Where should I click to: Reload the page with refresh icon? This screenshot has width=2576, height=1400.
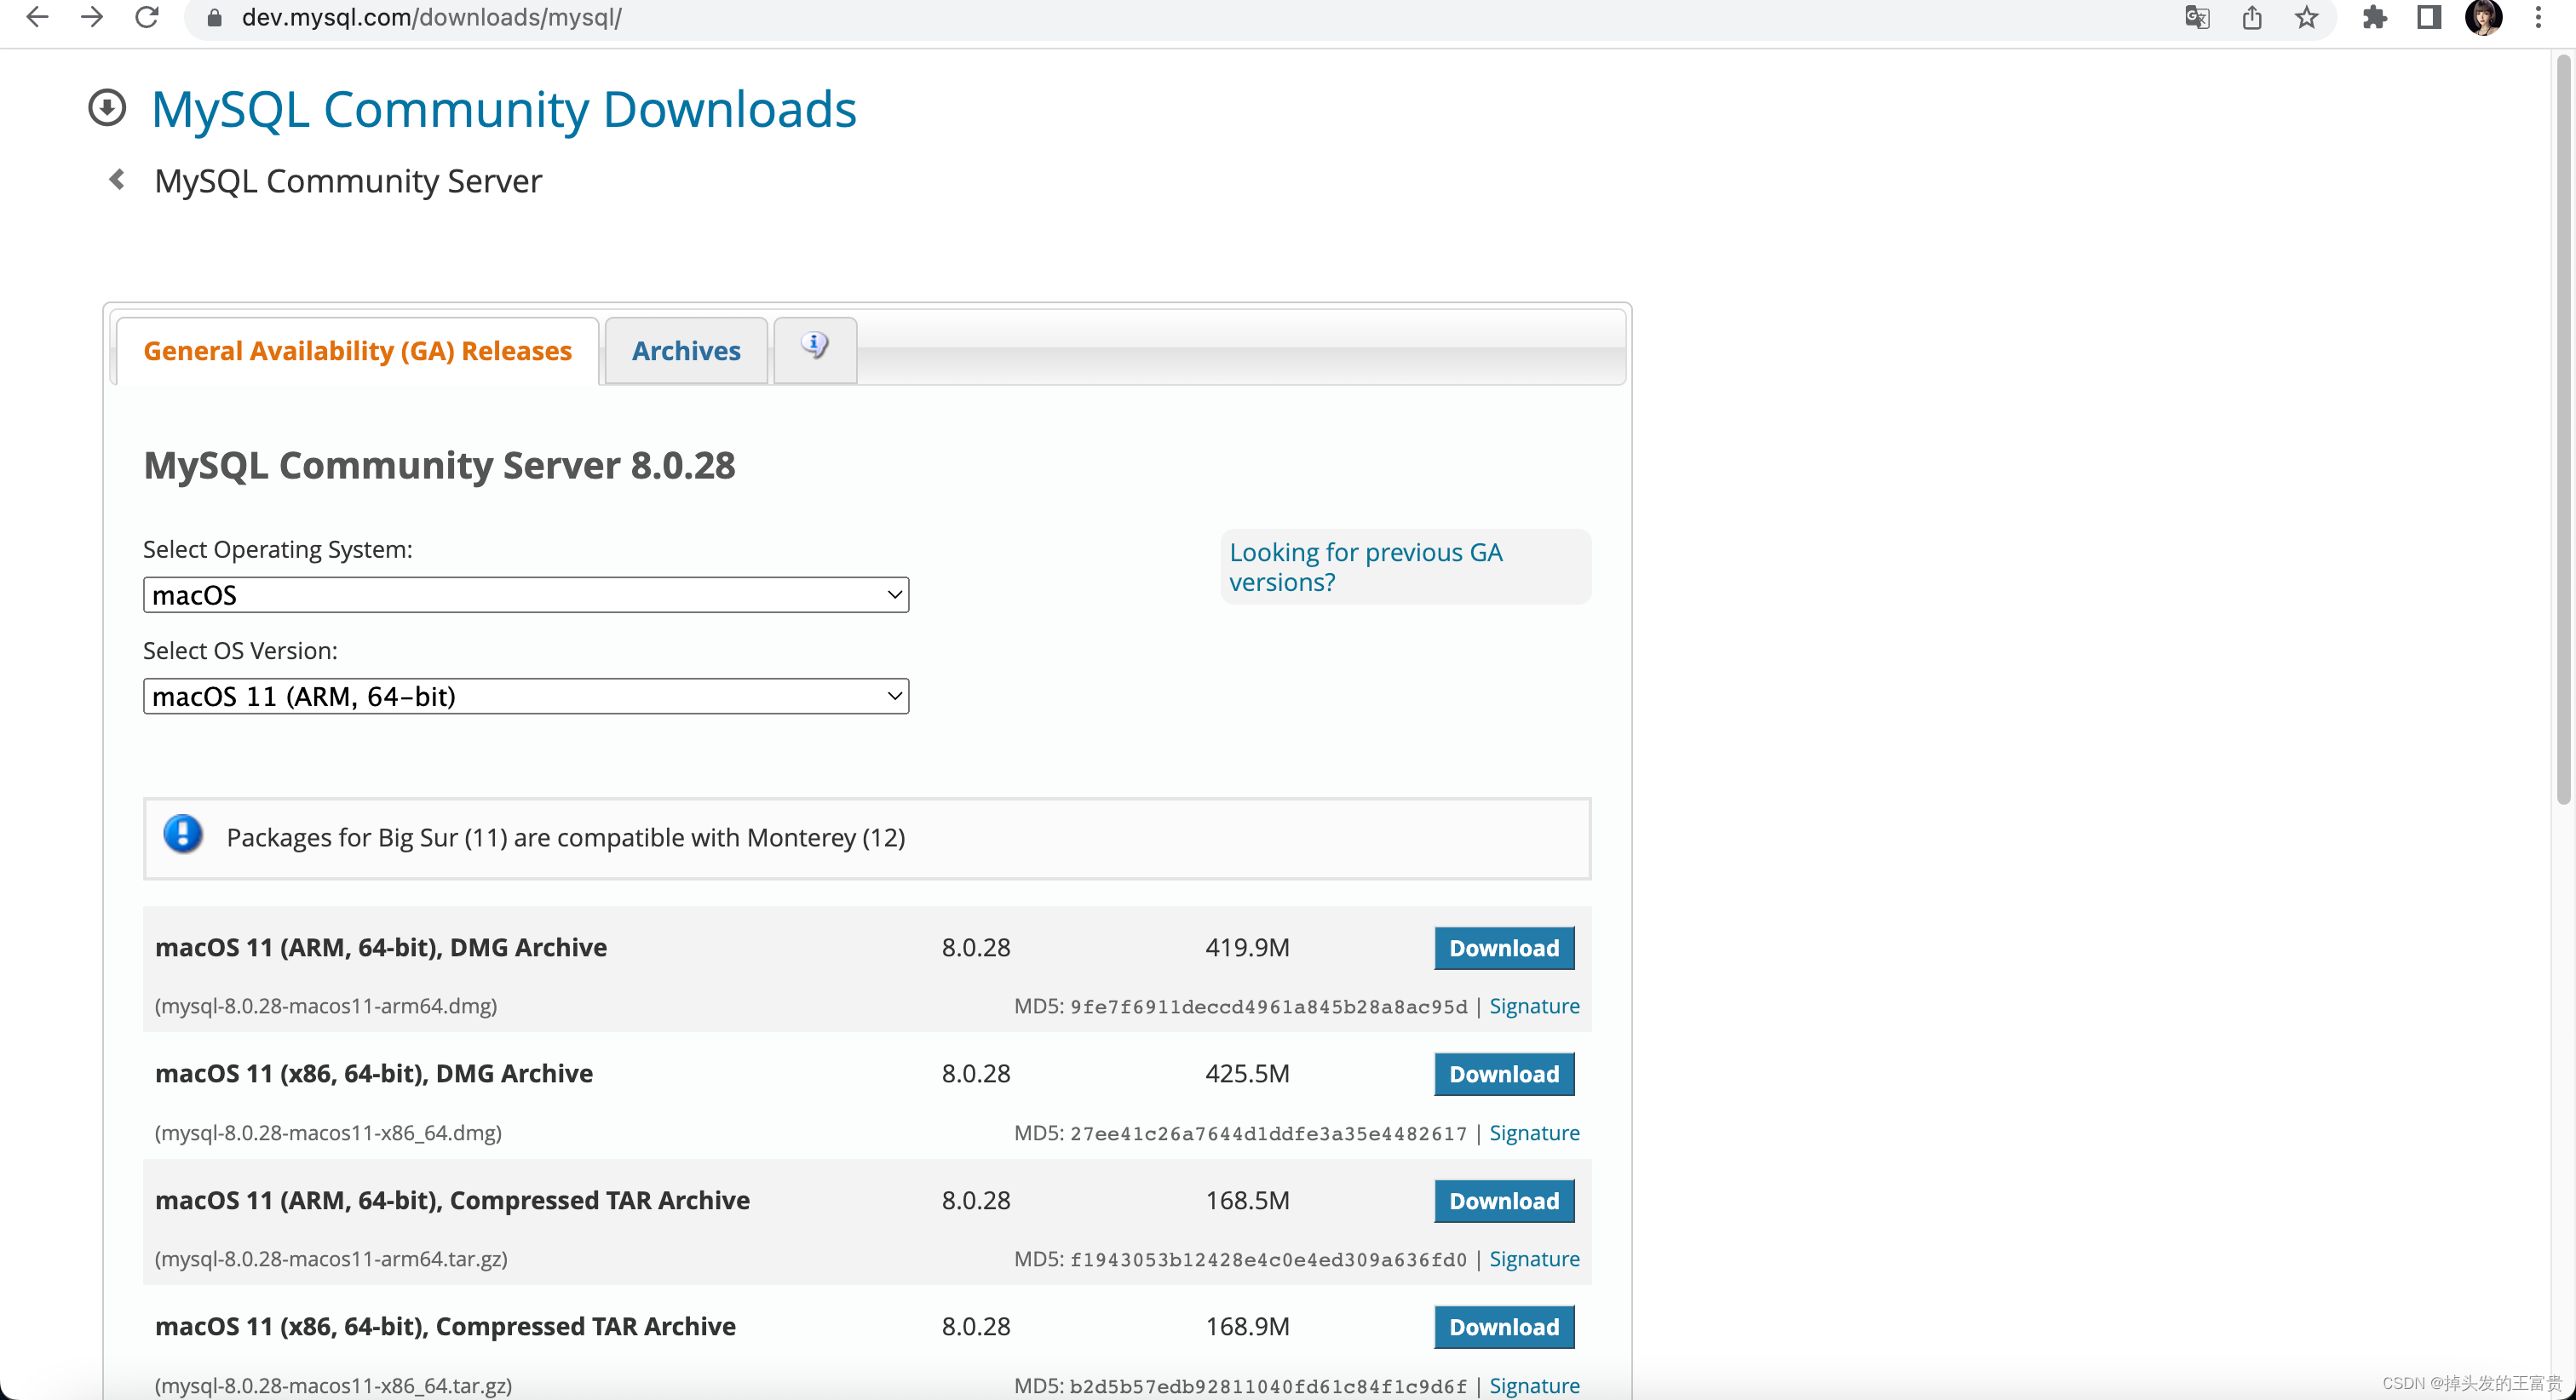[147, 17]
